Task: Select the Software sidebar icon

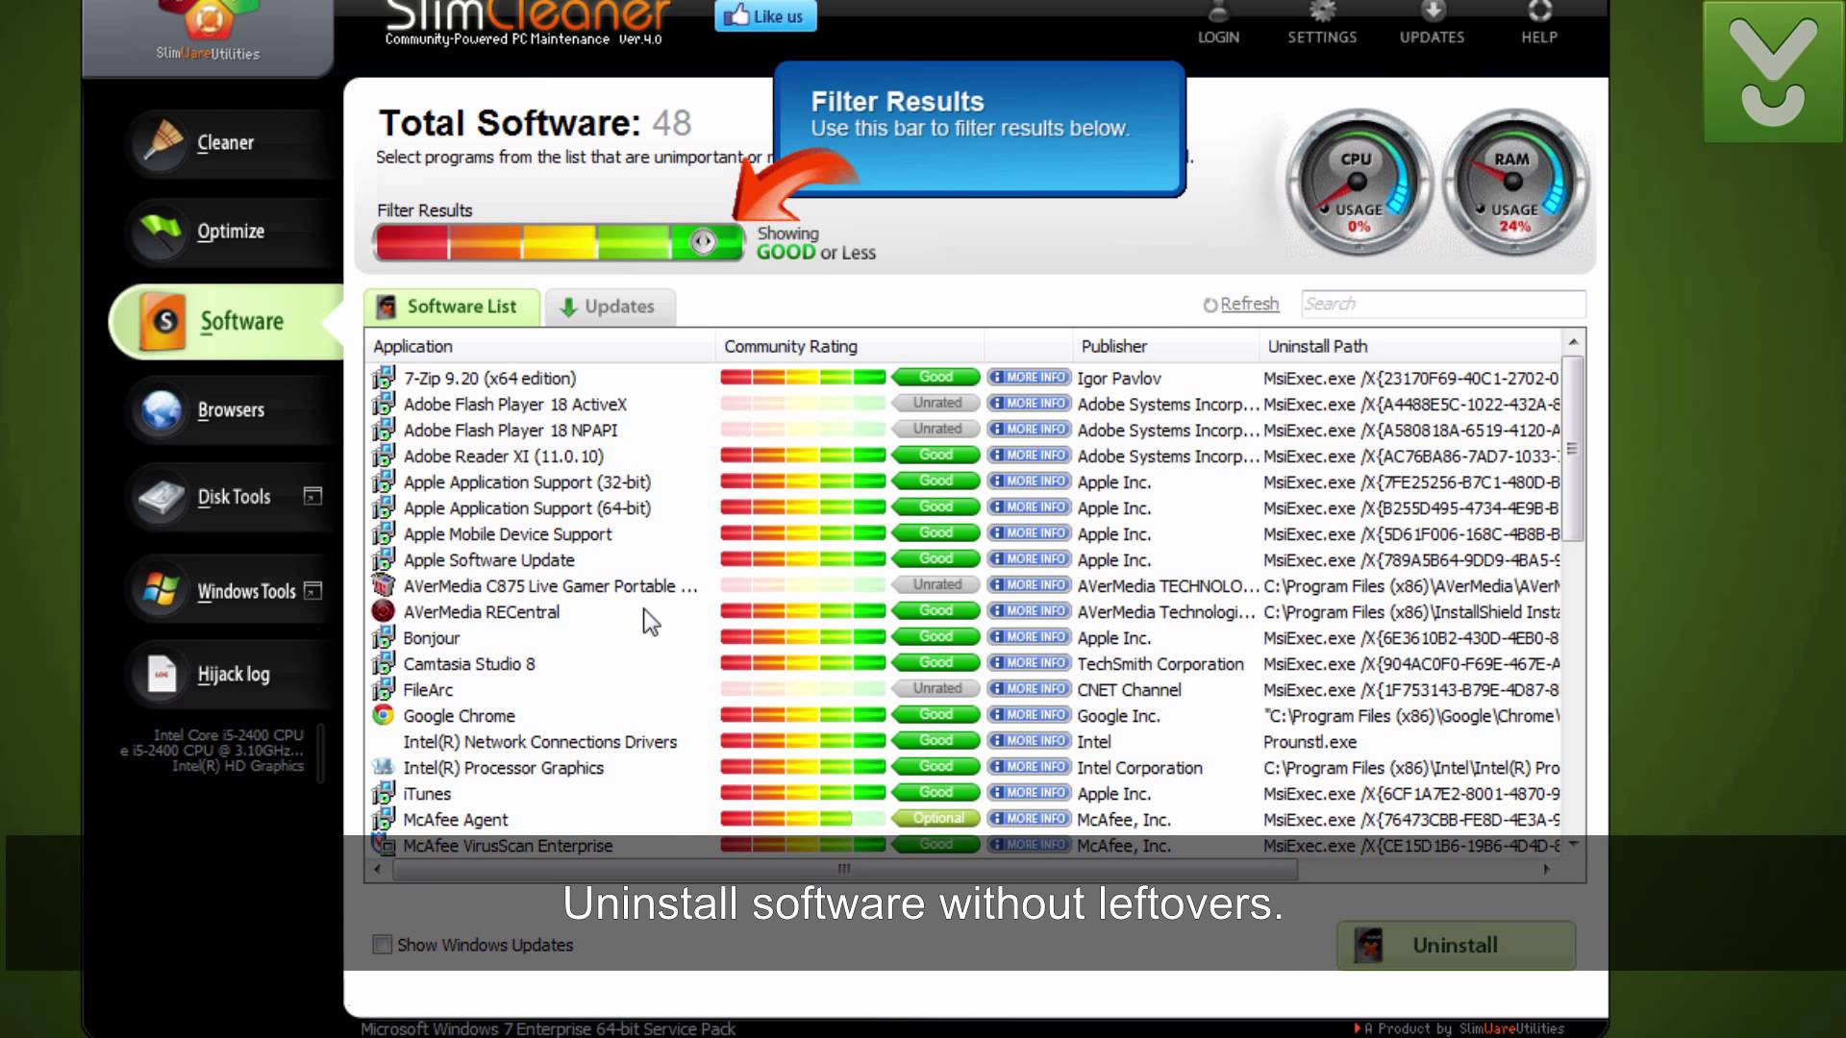Action: pyautogui.click(x=163, y=321)
